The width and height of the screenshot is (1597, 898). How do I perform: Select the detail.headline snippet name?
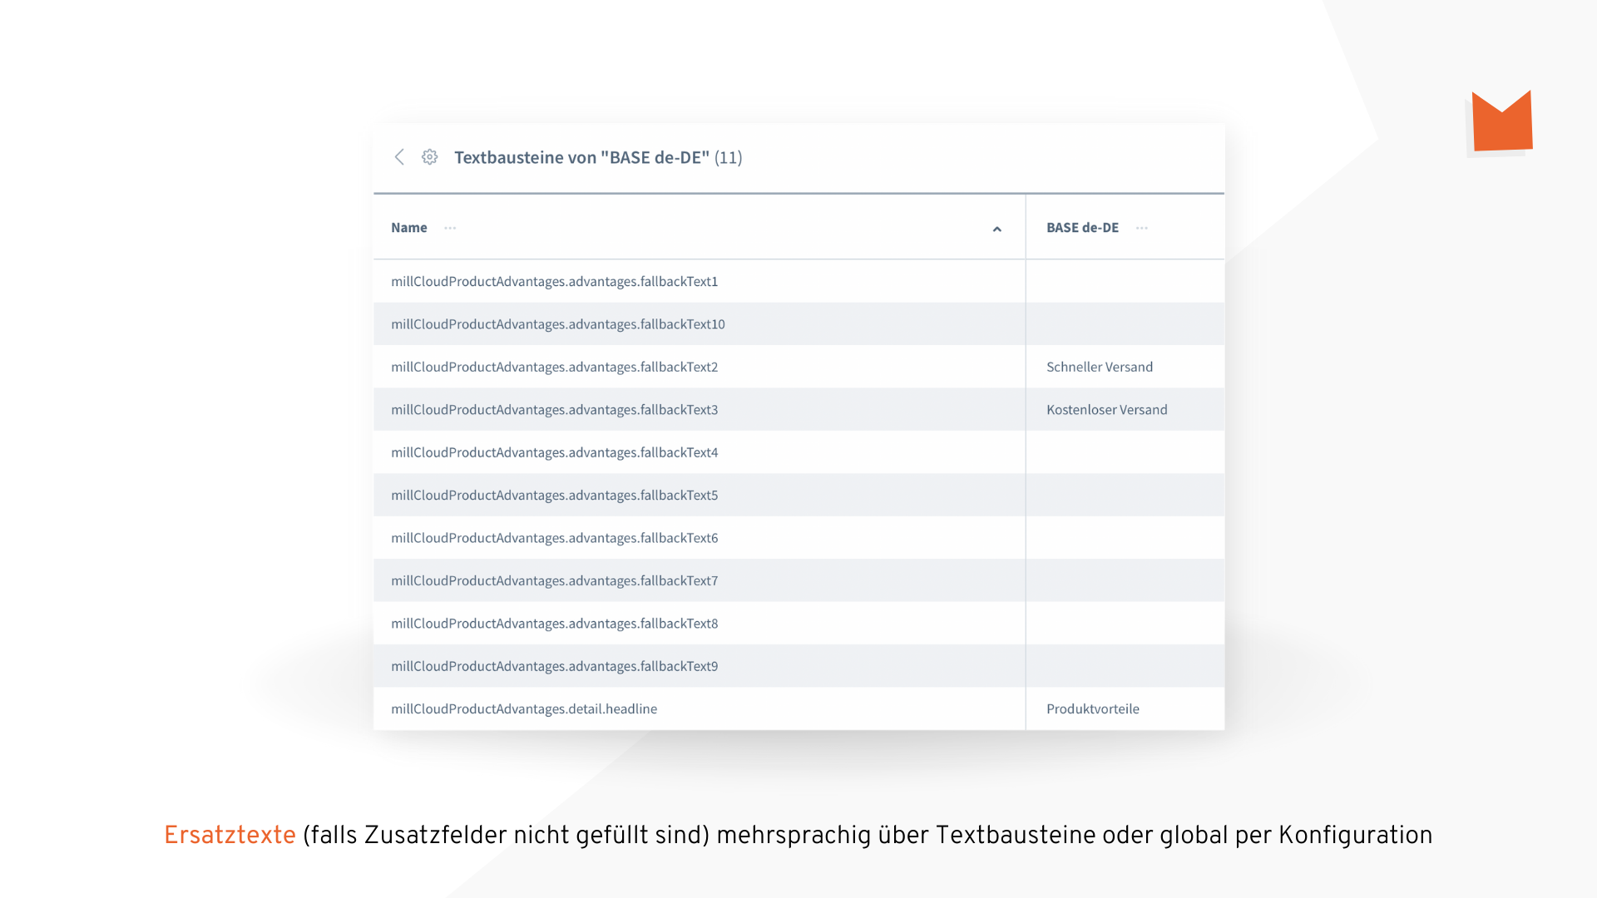click(x=524, y=709)
